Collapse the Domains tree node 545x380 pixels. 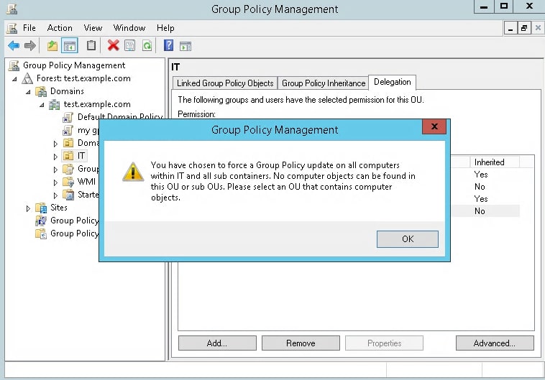click(x=28, y=92)
